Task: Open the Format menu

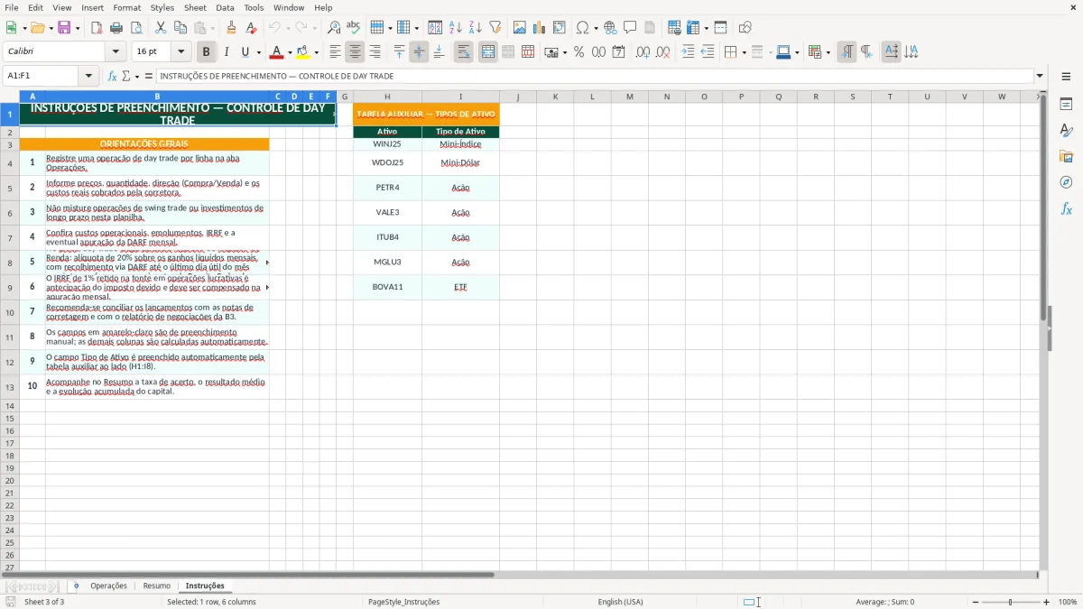Action: coord(127,7)
